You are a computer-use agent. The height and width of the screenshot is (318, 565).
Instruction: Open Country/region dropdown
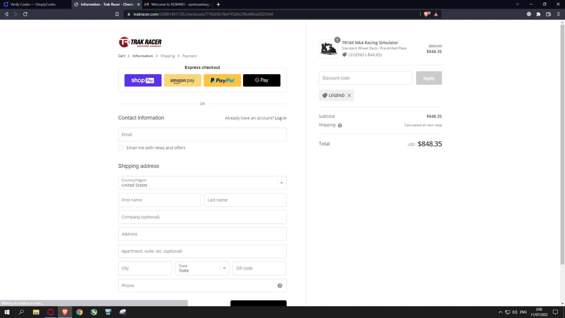tap(202, 183)
